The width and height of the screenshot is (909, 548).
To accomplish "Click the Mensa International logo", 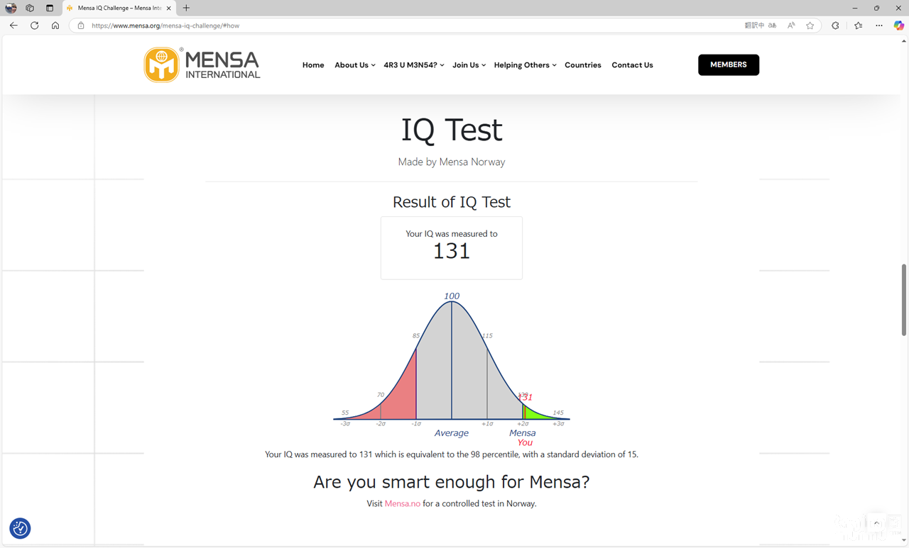I will [x=202, y=65].
